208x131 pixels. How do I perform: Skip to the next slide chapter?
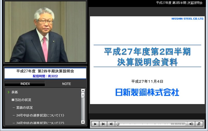tap(111, 124)
